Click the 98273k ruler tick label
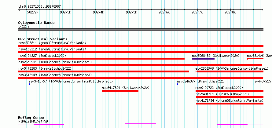 click(66, 12)
